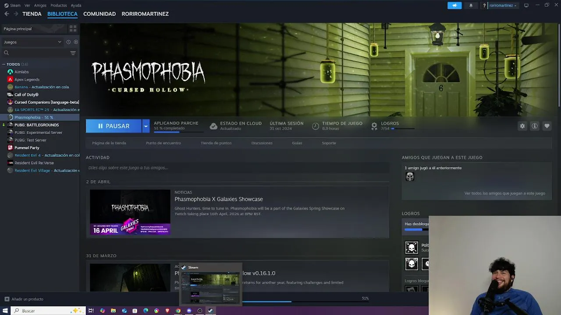
Task: Switch to COMUNIDAD tab
Action: click(x=99, y=14)
